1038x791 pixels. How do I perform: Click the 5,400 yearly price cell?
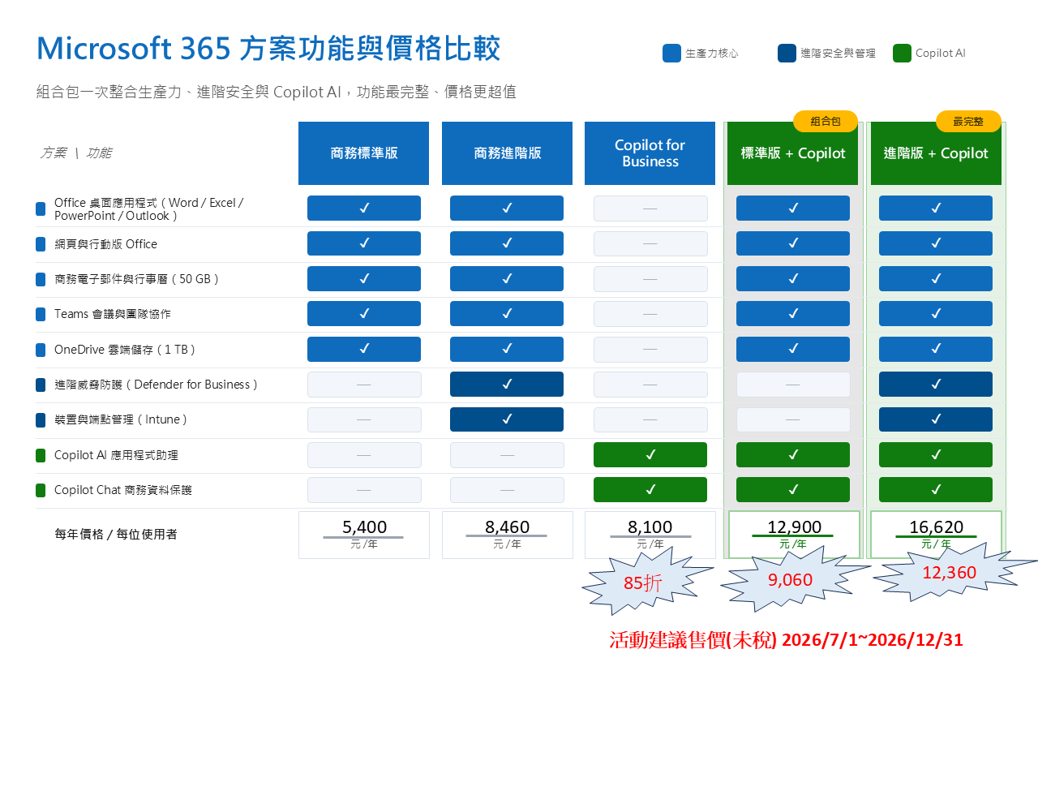pos(364,535)
